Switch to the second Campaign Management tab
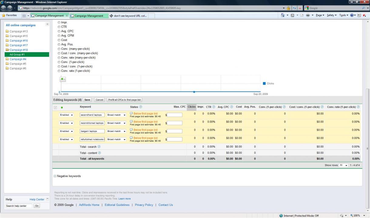The height and width of the screenshot is (218, 370). coord(89,16)
